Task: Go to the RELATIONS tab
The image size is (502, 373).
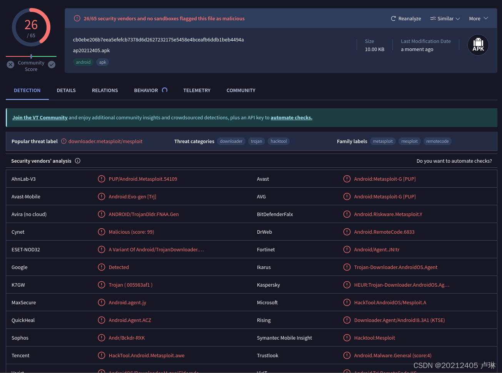Action: pos(105,90)
